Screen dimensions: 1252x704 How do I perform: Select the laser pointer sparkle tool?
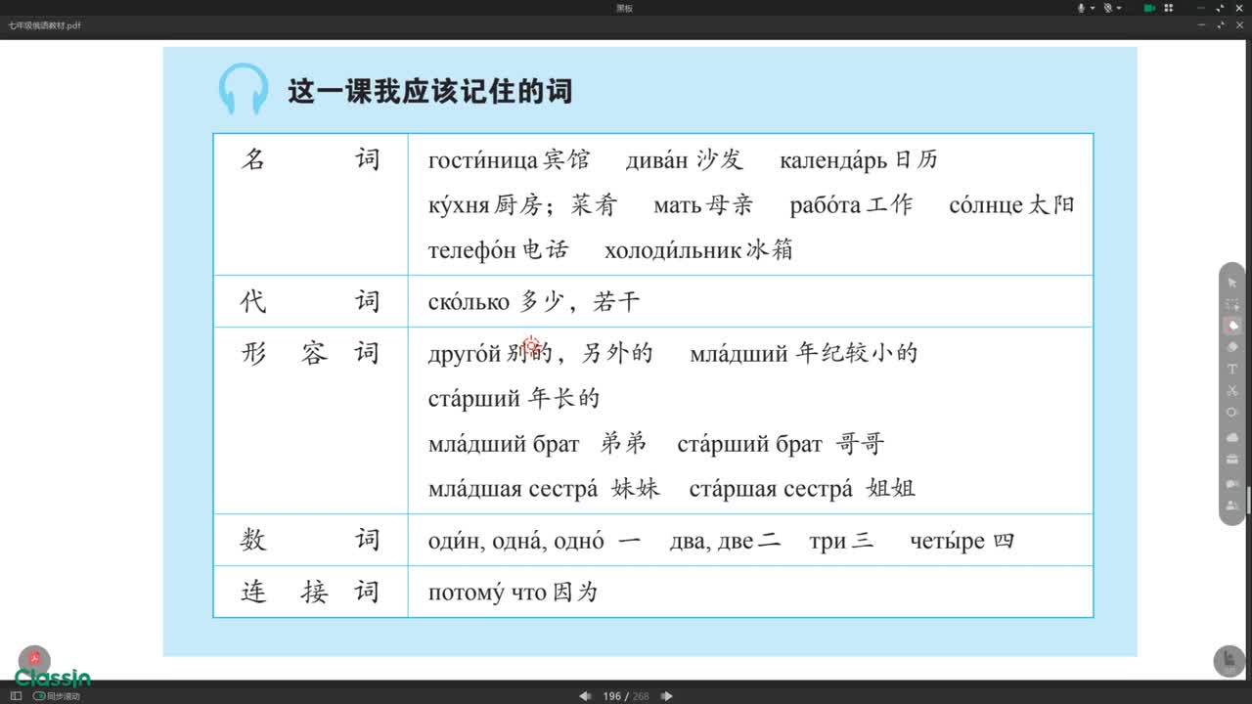click(1232, 304)
